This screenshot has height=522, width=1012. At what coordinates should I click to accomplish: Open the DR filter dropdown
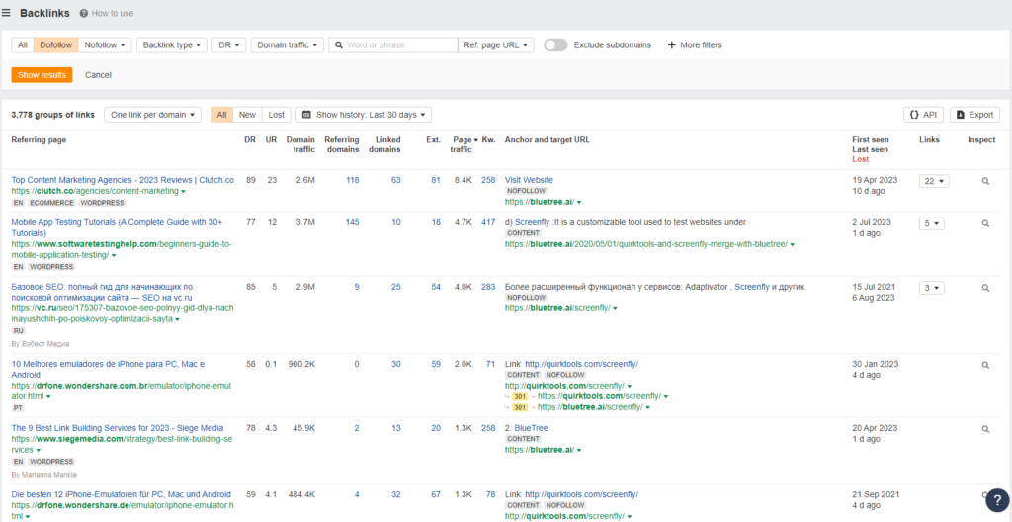[229, 45]
